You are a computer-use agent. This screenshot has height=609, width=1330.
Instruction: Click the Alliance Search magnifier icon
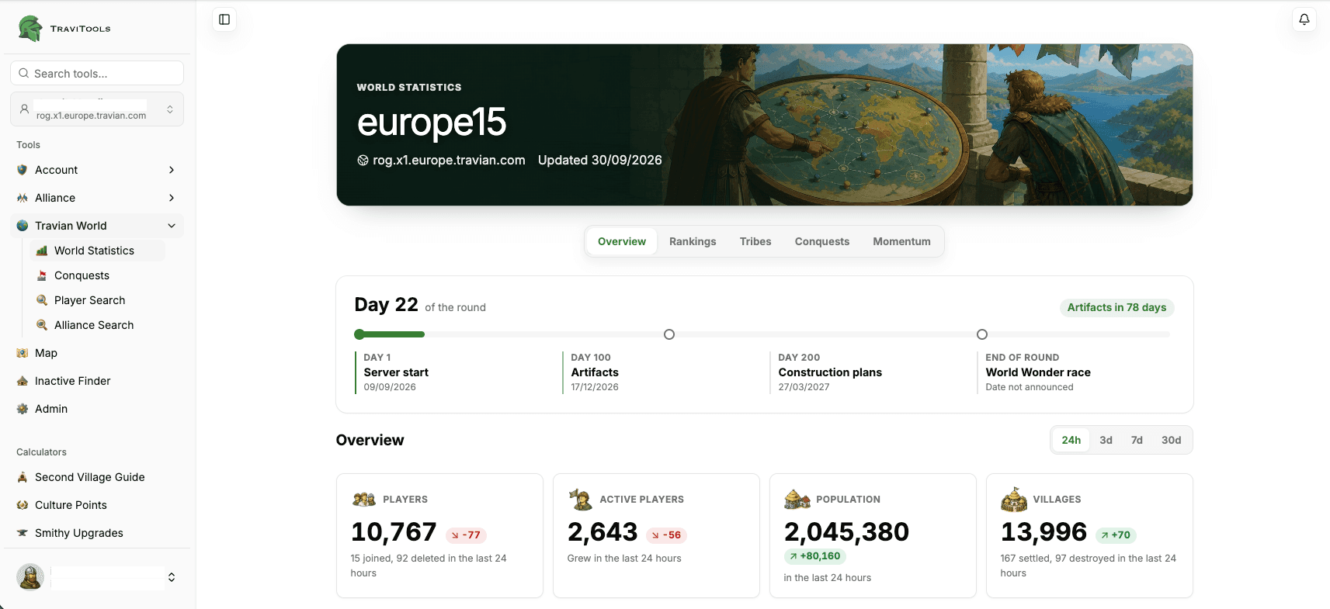point(42,325)
